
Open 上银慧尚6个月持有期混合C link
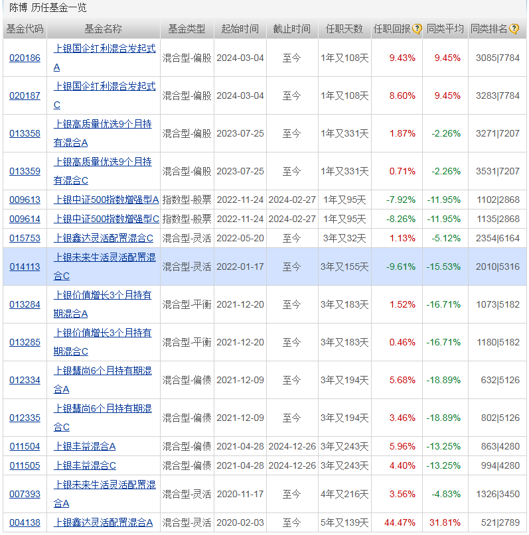(102, 418)
